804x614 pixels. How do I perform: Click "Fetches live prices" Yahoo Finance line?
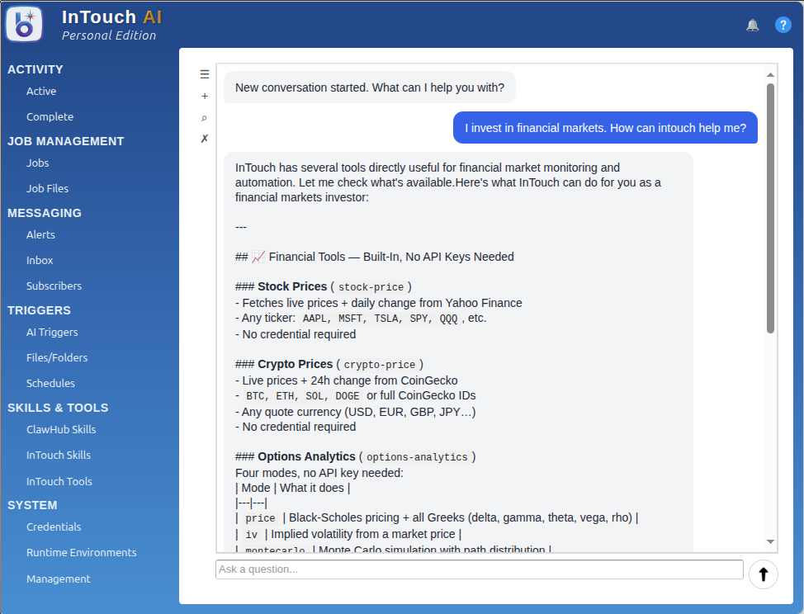tap(378, 303)
